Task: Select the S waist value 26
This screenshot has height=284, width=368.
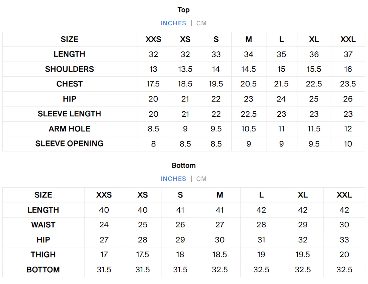Action: coord(180,225)
